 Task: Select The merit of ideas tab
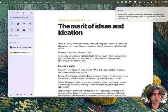(x=21, y=53)
